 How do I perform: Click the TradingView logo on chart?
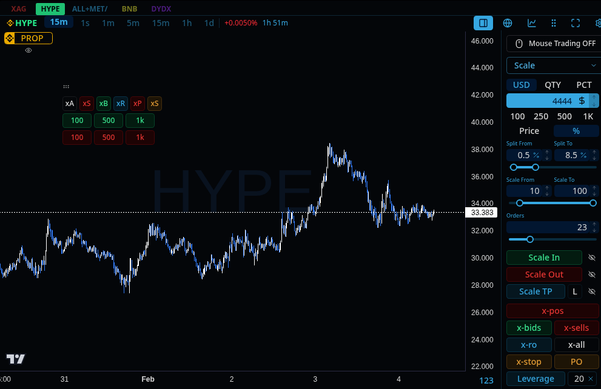click(x=16, y=359)
